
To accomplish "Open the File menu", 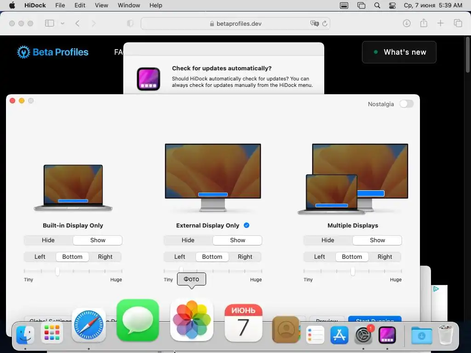I will [60, 6].
